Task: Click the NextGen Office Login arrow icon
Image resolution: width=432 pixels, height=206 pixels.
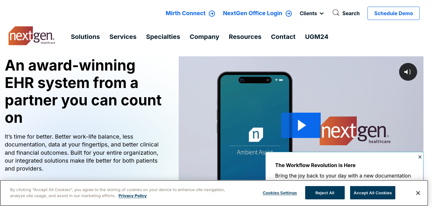Action: pos(289,14)
